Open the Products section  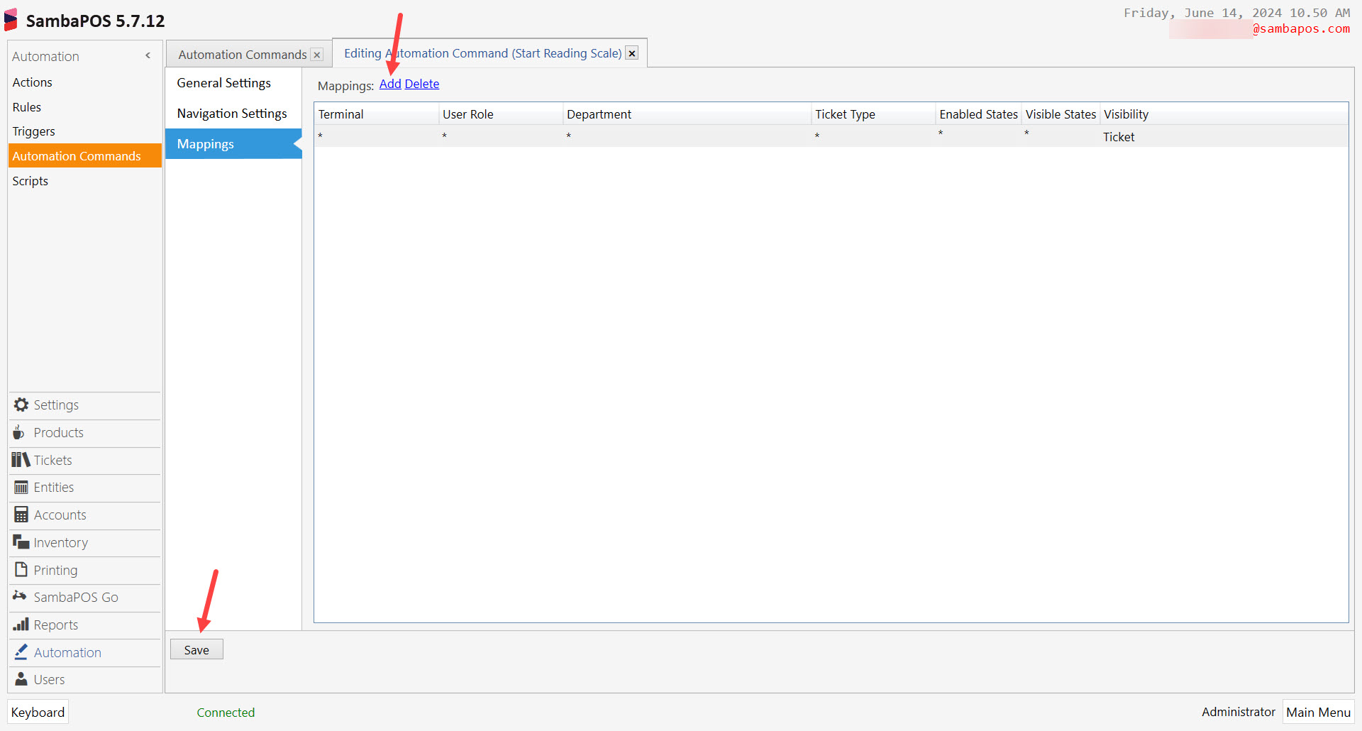pyautogui.click(x=57, y=432)
